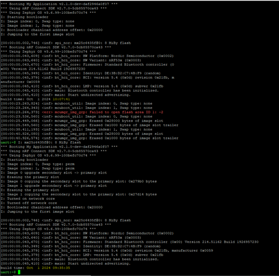Click the 00:00:23.536,560 mcuboot_util line
This screenshot has width=279, height=276.
[77, 116]
